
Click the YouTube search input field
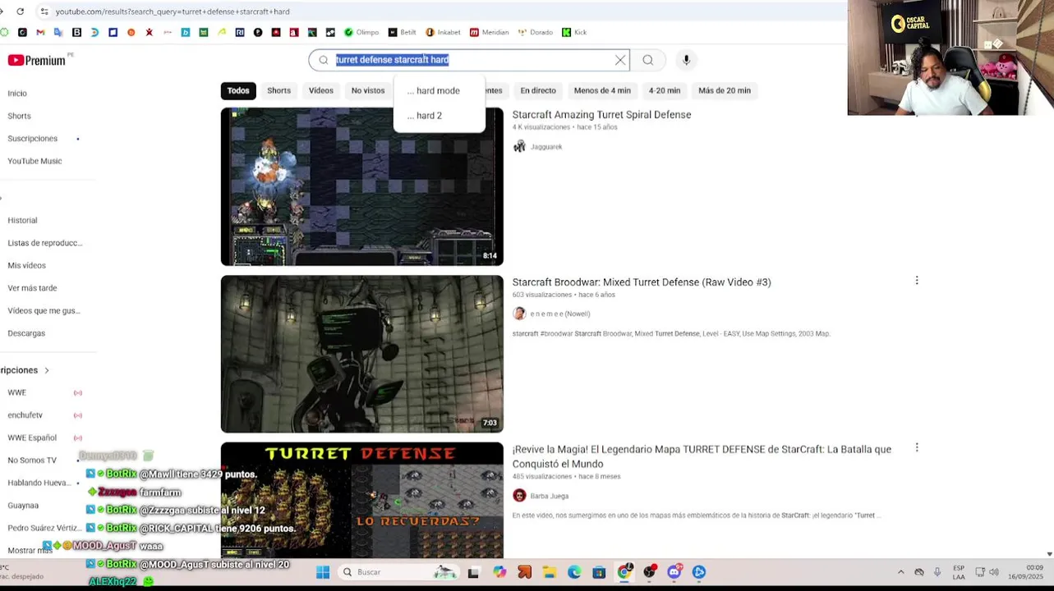click(x=468, y=60)
